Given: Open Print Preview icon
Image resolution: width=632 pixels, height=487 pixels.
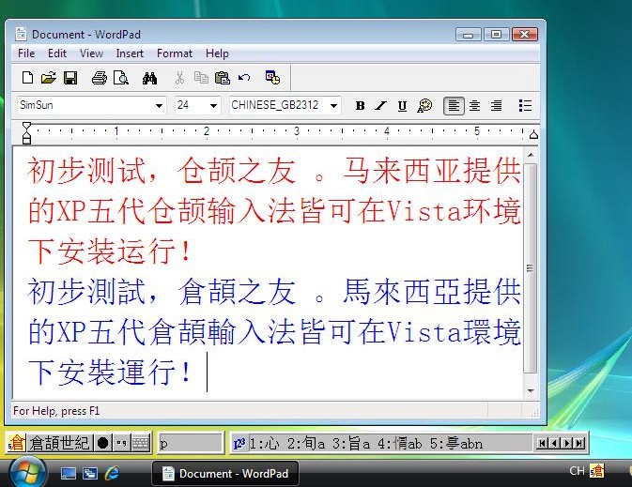Looking at the screenshot, I should point(121,78).
